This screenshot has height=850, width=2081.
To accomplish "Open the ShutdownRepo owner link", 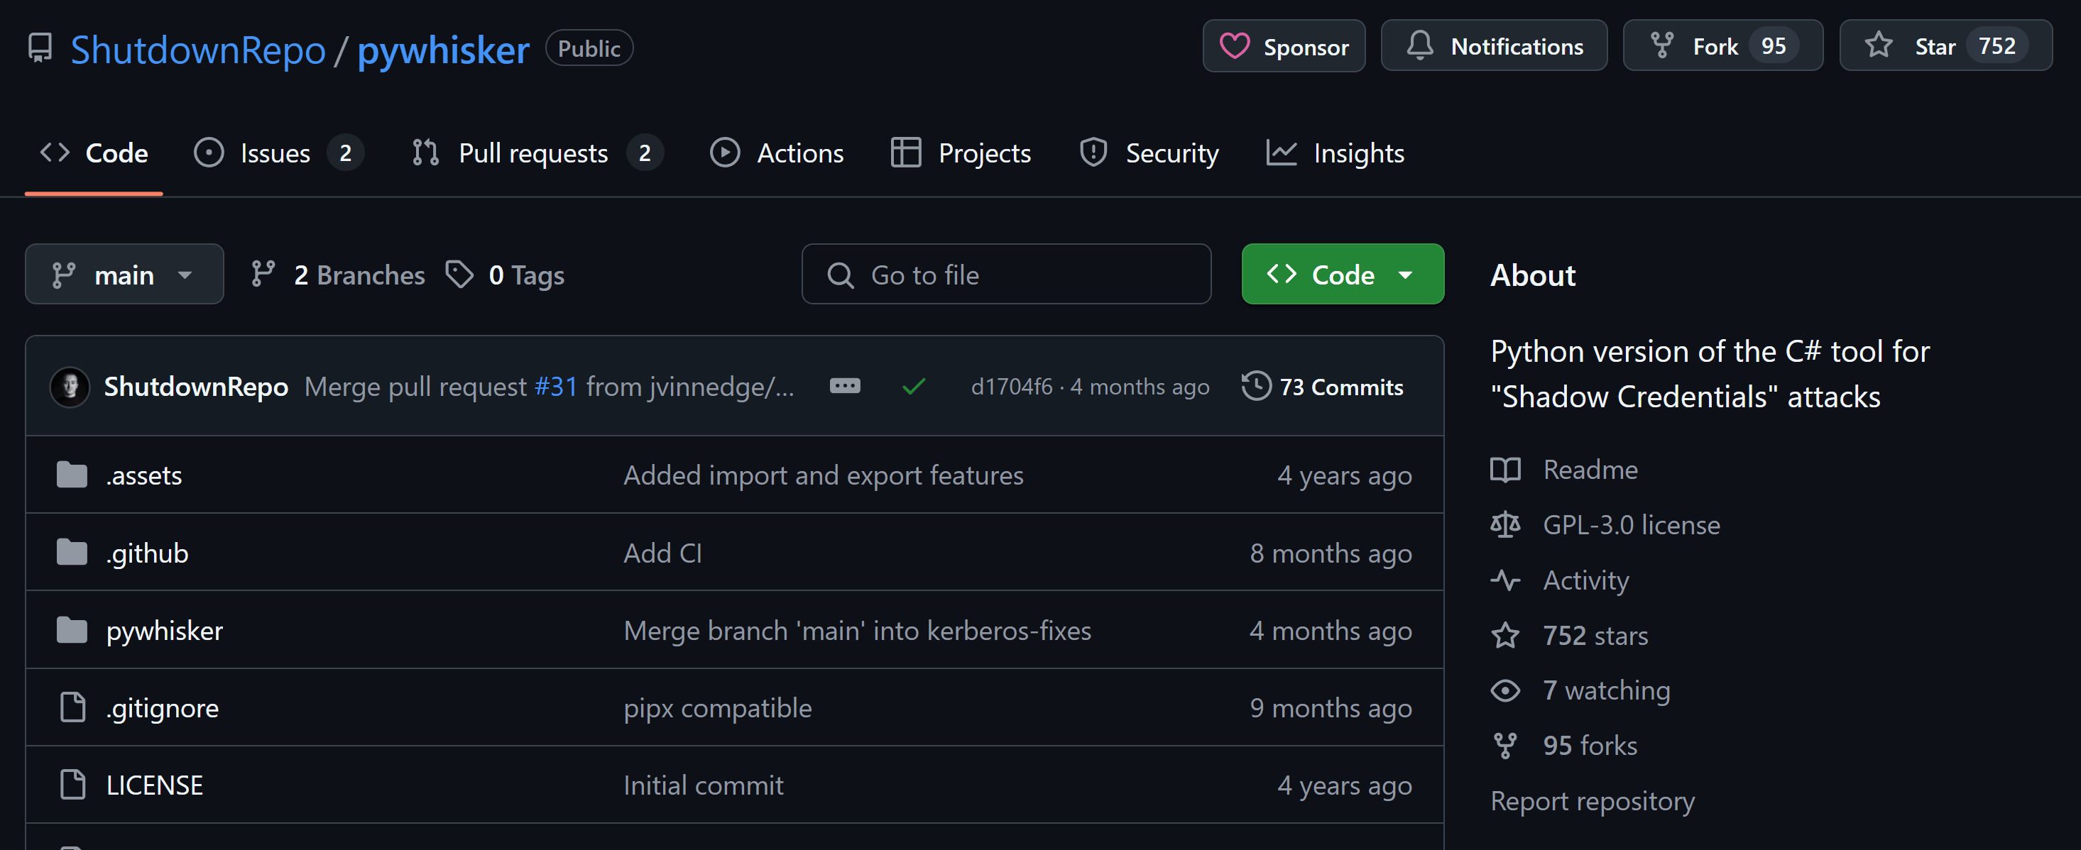I will coord(198,50).
